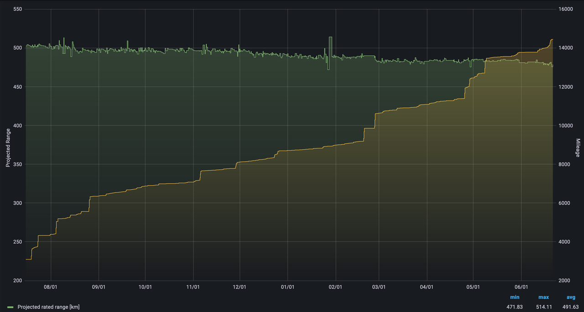
Task: Click the 12000 mileage axis value
Action: pos(565,87)
